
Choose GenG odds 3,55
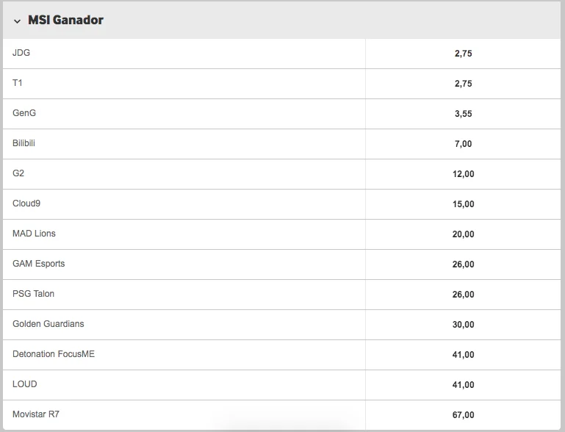[463, 114]
